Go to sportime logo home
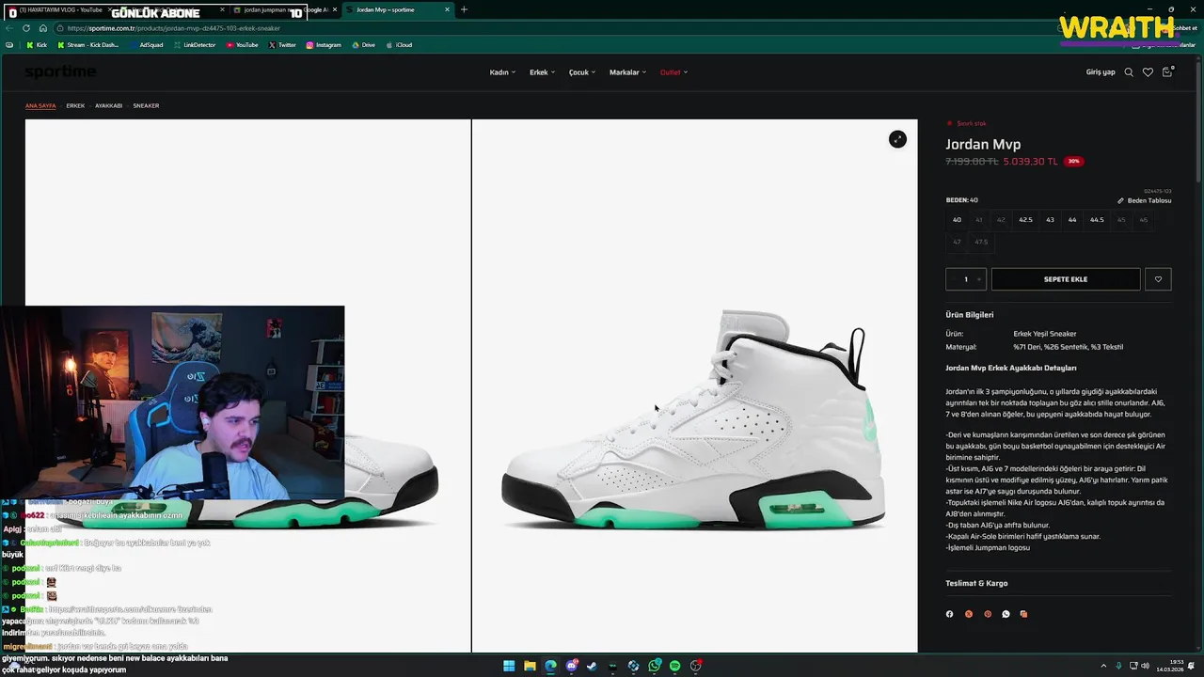Image resolution: width=1204 pixels, height=677 pixels. (x=60, y=72)
